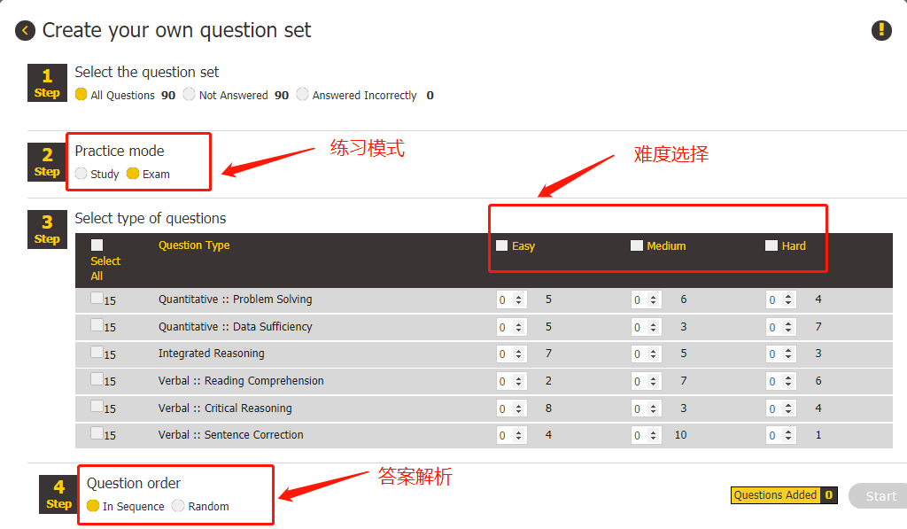Screen dimensions: 907x529
Task: Select Exam practice mode
Action: coord(133,174)
